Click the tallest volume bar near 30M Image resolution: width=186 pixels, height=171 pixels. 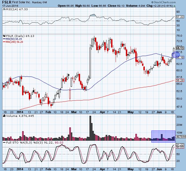point(90,128)
